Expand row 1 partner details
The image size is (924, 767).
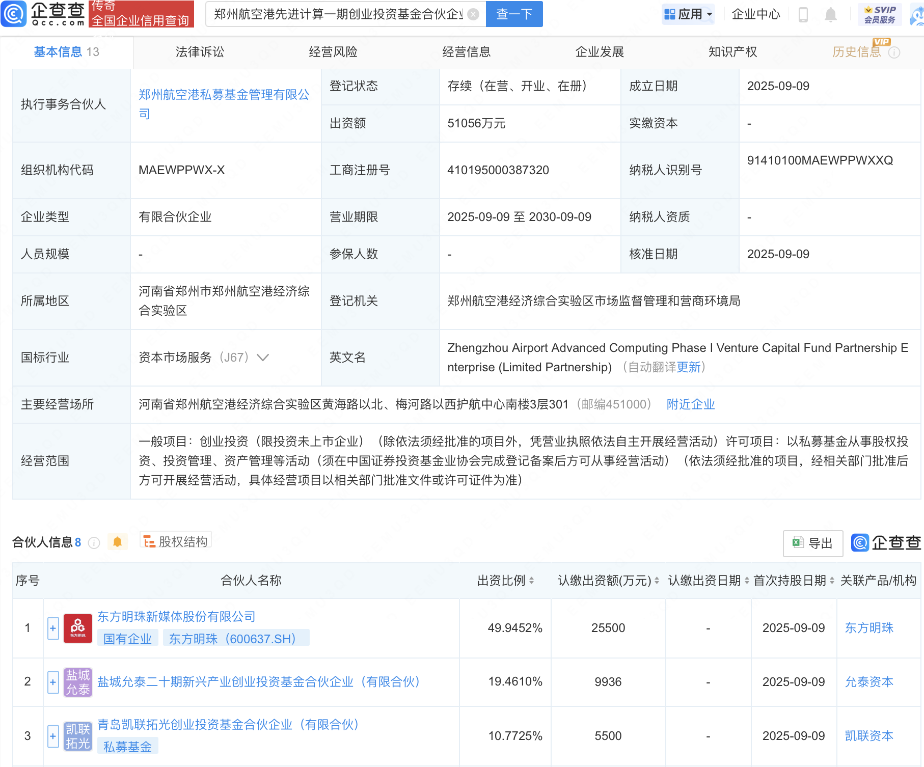coord(53,628)
